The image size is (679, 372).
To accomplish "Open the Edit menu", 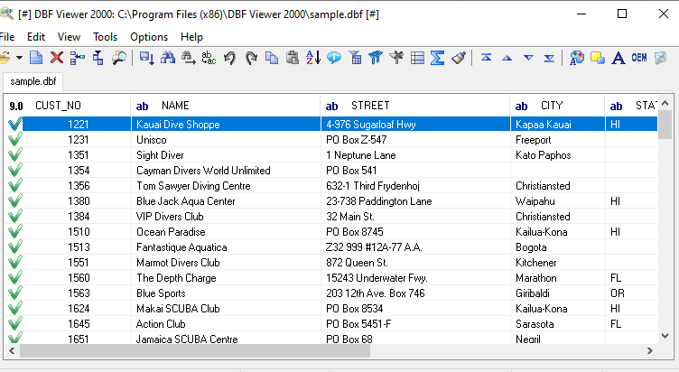I will pyautogui.click(x=36, y=37).
